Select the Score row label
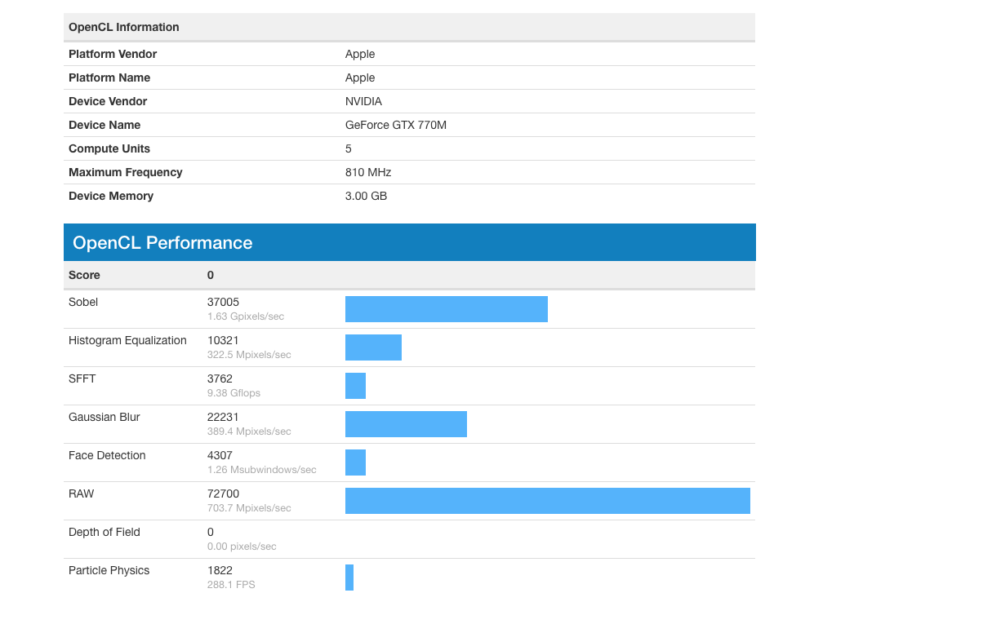Image resolution: width=983 pixels, height=624 pixels. (x=83, y=275)
